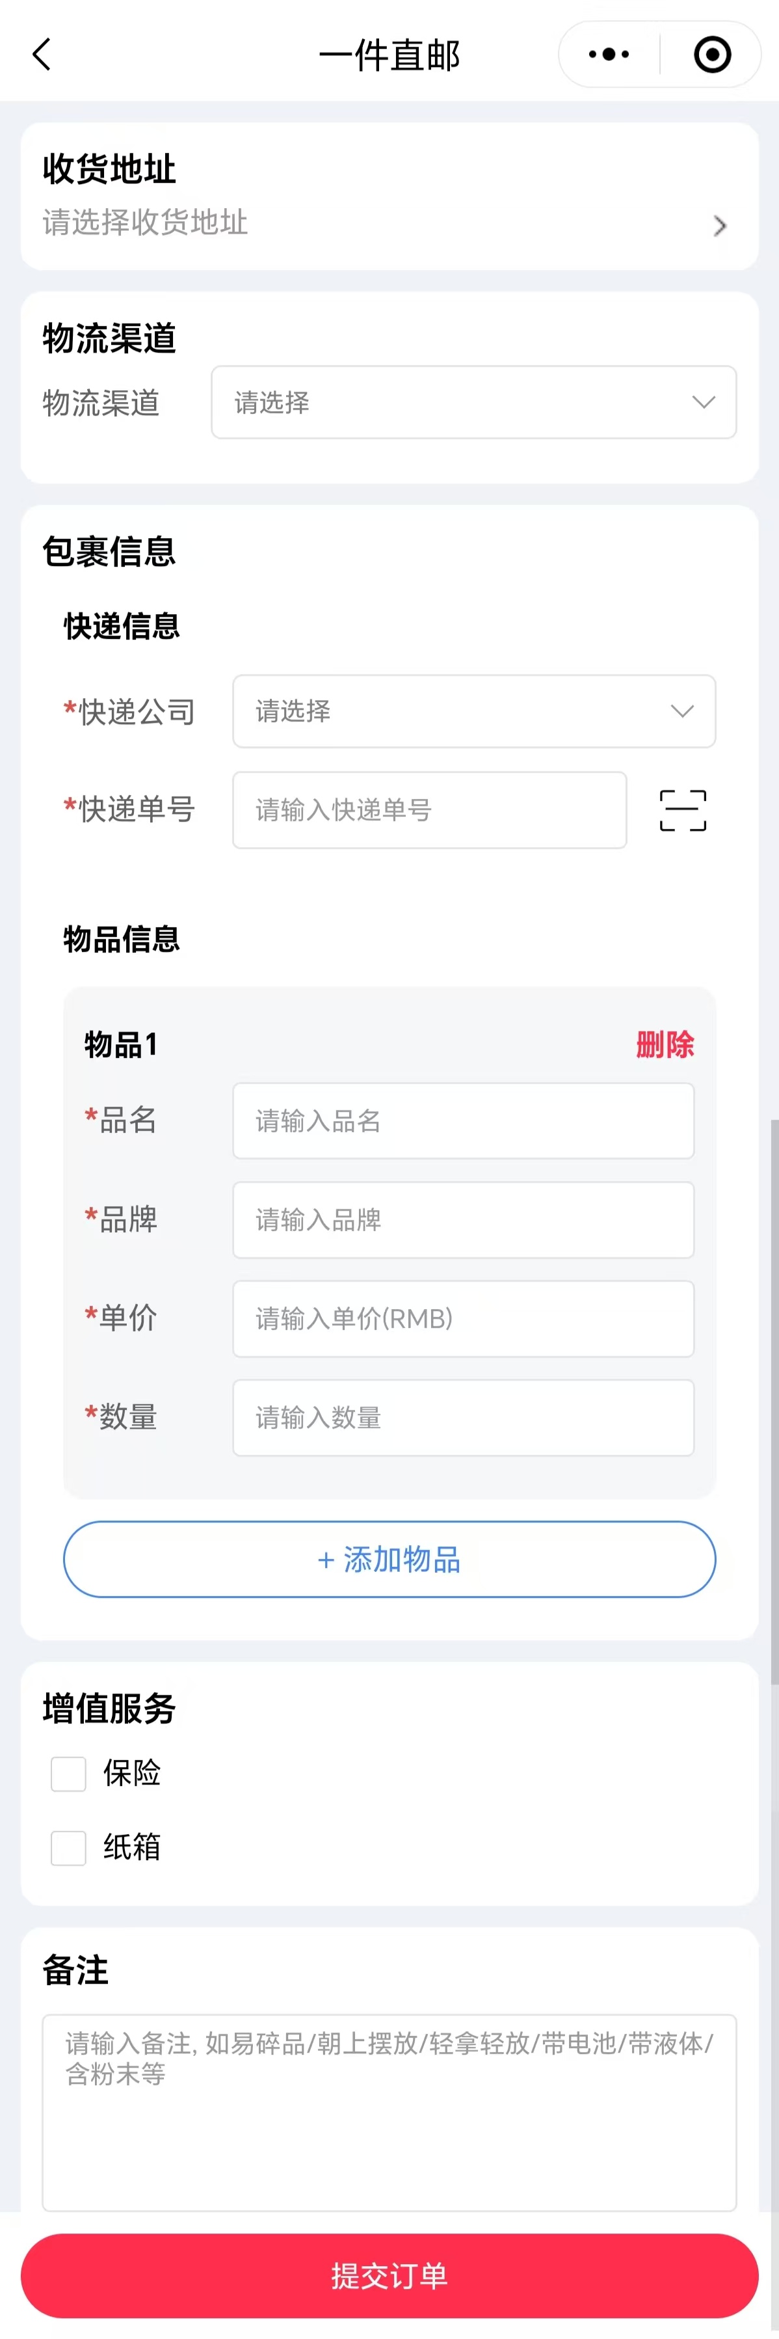The height and width of the screenshot is (2339, 779).
Task: Open the 快递公司 dropdown
Action: [473, 711]
